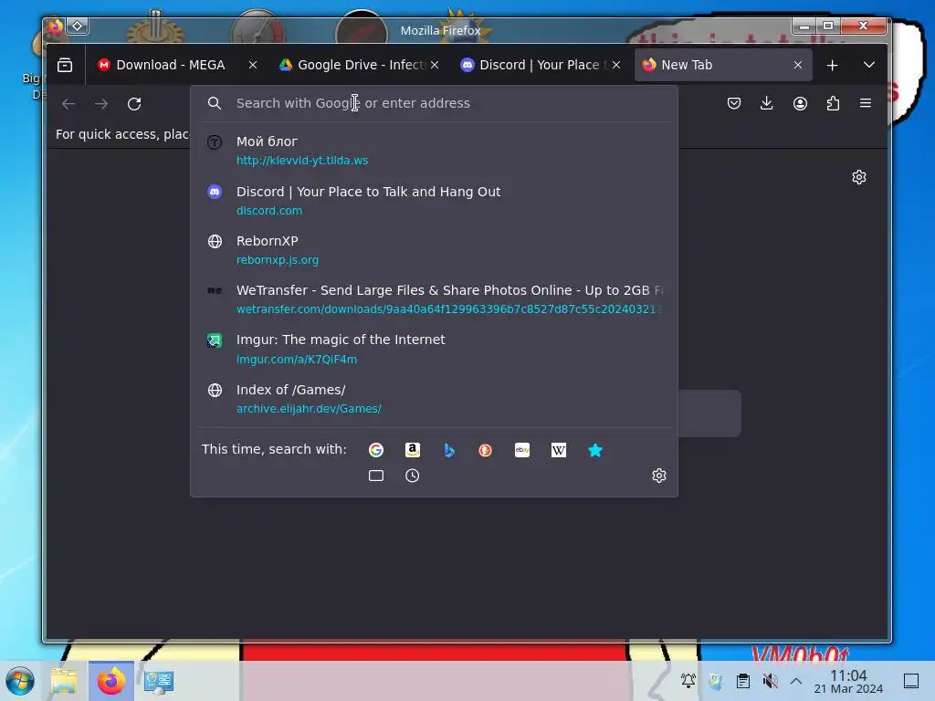Click the discord.com URL text
935x701 pixels.
point(269,211)
